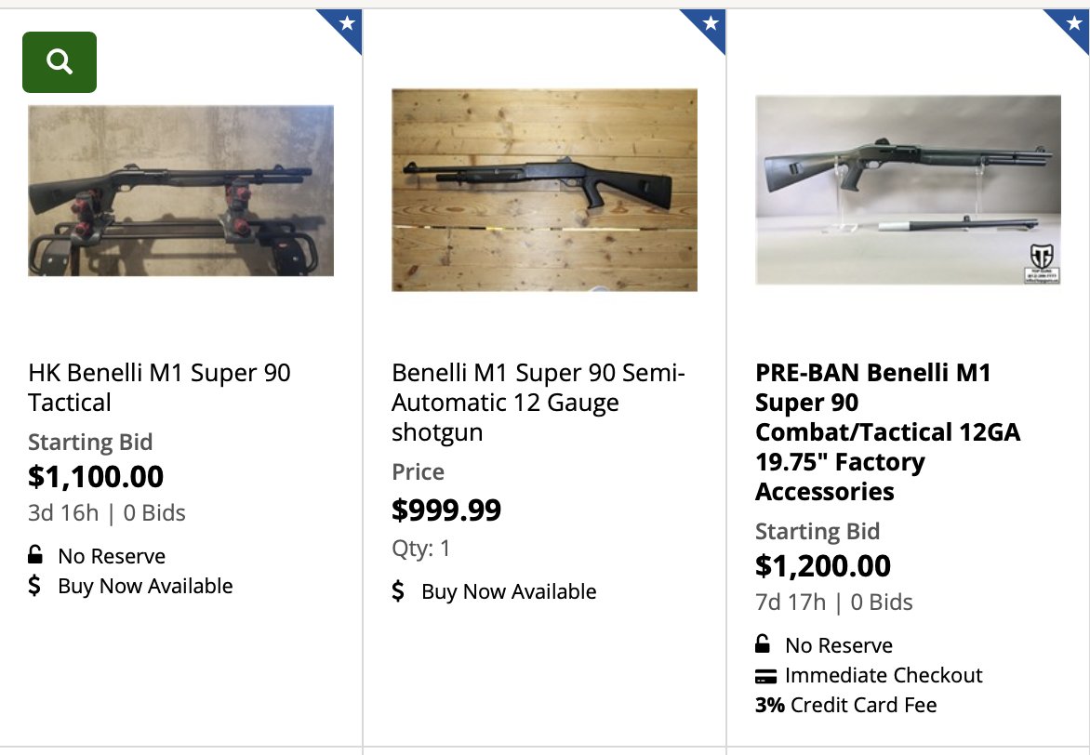Click unlock icon beside first No Reserve
This screenshot has height=755, width=1090.
(x=34, y=555)
